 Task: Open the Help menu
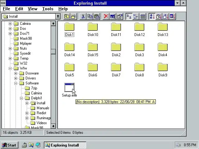(63, 9)
